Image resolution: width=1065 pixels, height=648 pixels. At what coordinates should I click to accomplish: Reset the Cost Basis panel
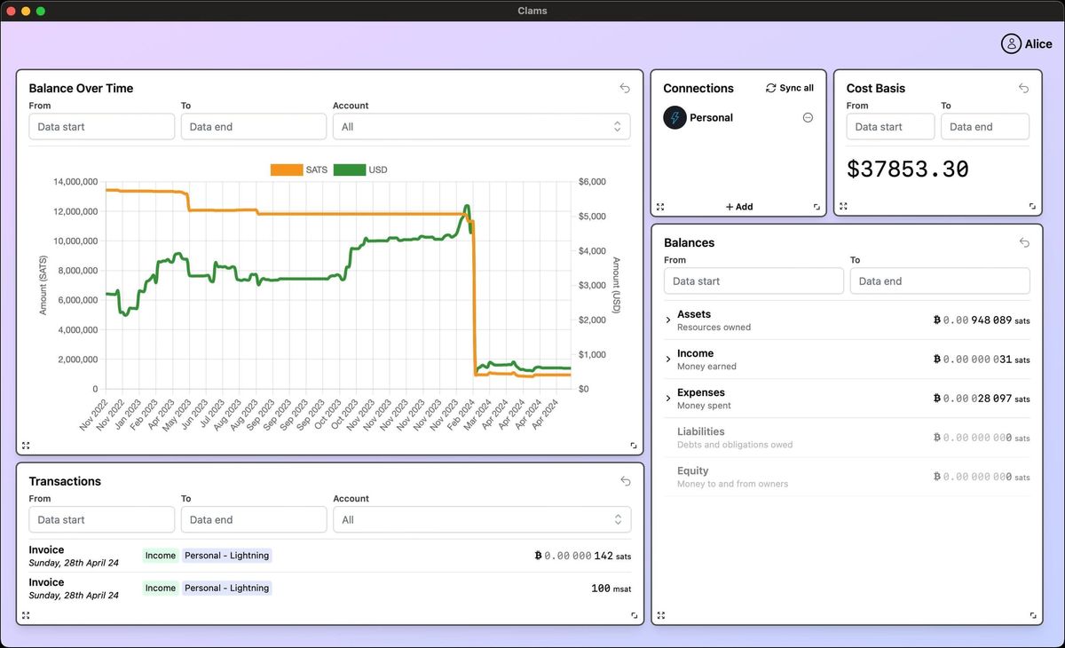[x=1024, y=88]
